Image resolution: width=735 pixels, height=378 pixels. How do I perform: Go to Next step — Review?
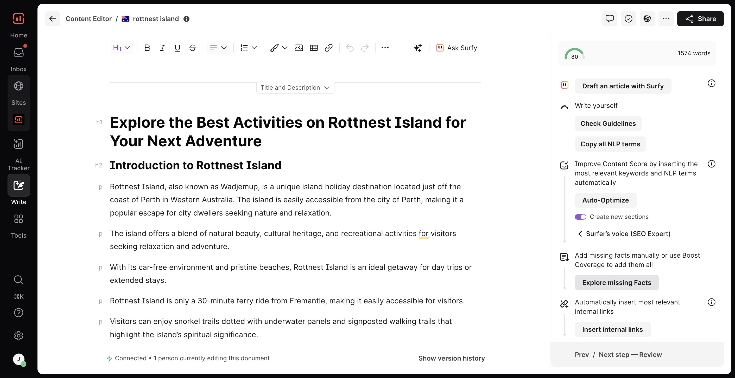(x=630, y=355)
